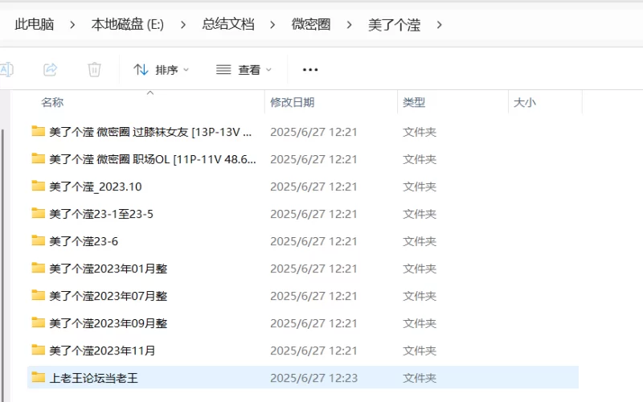643x402 pixels.
Task: Select folder 美了个滢_2023.10
Action: click(x=303, y=187)
